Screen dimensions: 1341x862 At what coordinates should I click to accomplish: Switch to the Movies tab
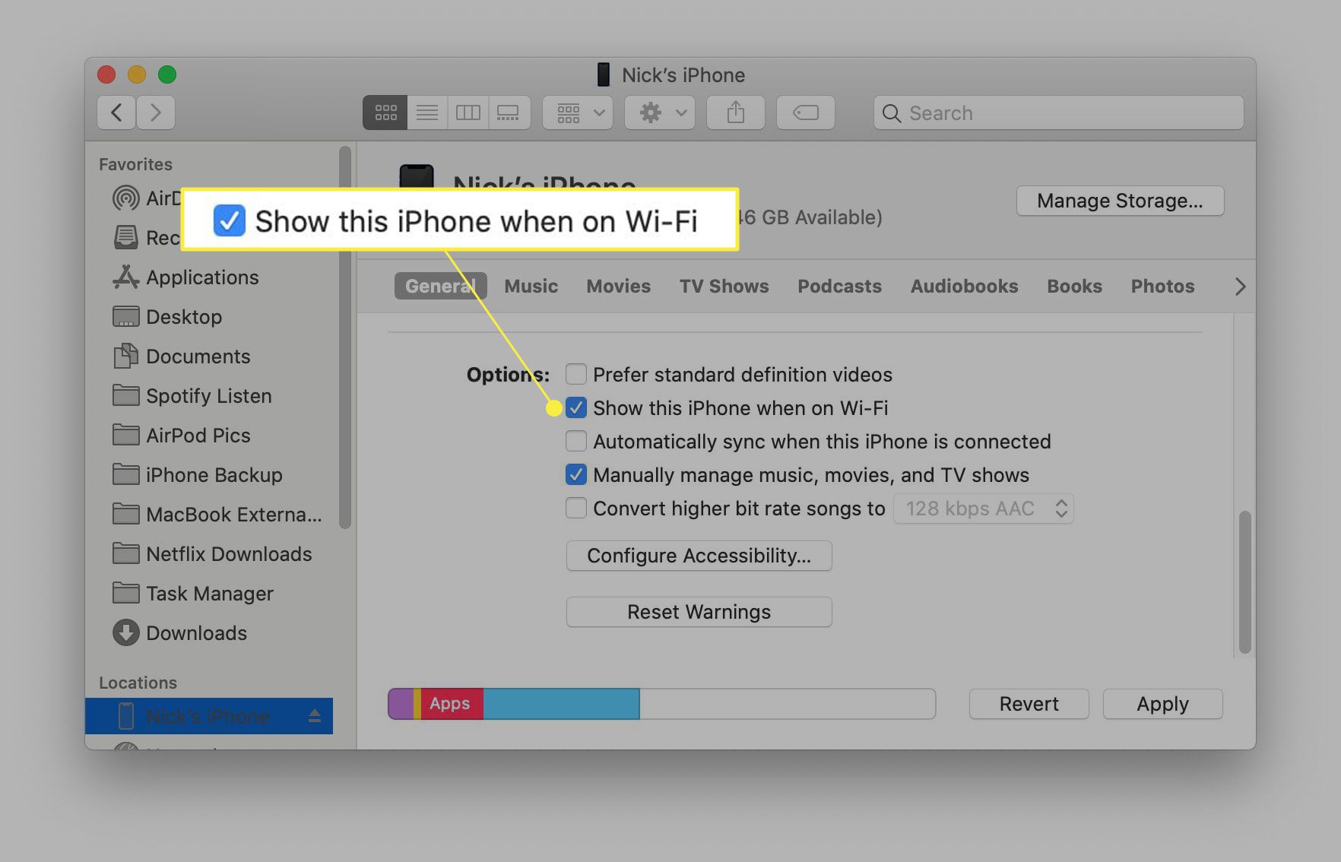pos(618,286)
